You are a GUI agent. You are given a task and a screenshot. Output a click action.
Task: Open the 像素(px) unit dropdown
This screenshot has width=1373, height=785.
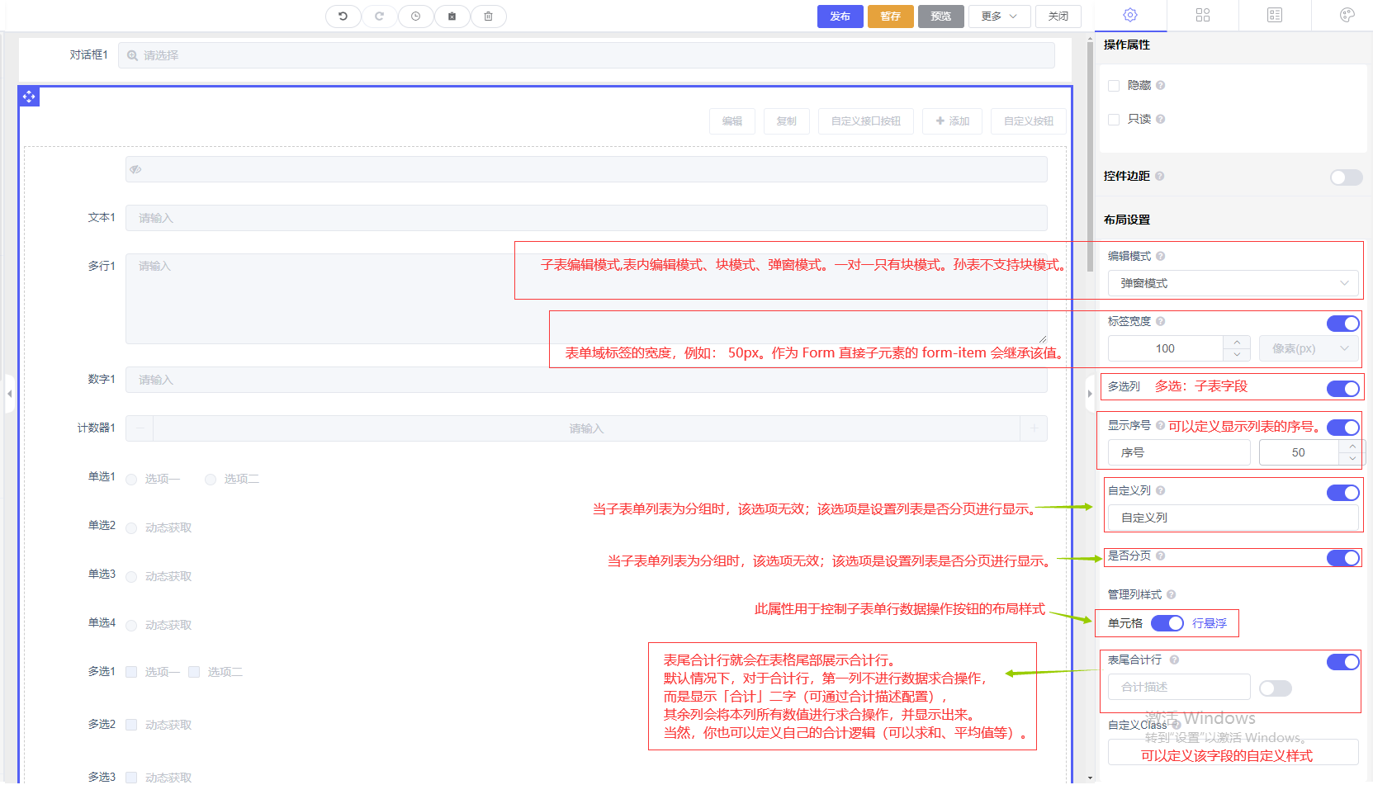click(1309, 348)
